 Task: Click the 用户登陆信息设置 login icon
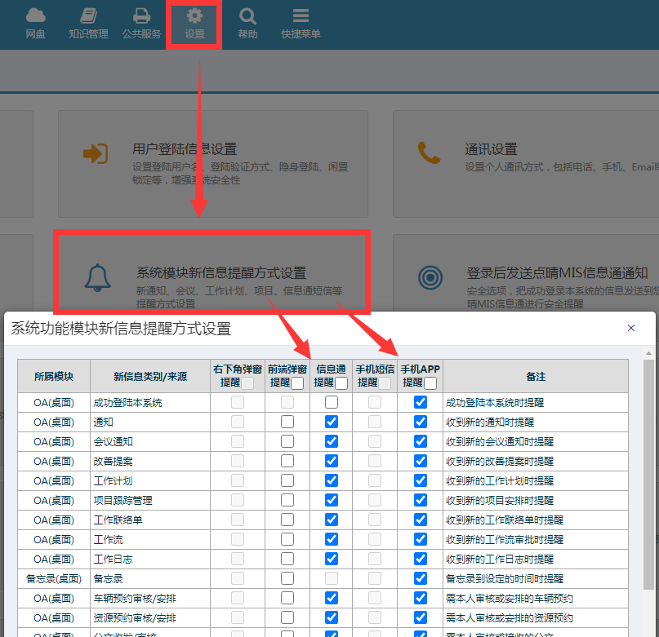coord(96,153)
